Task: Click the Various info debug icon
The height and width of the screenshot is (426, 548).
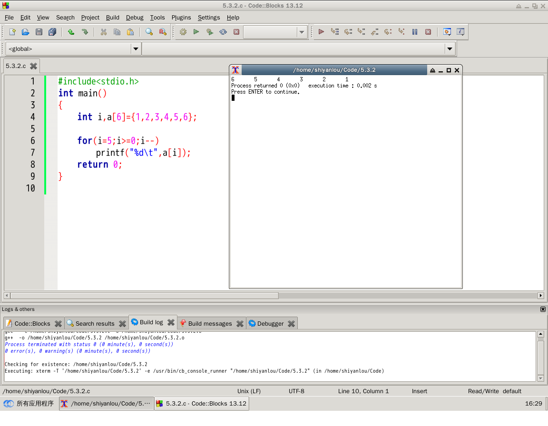Action: tap(460, 32)
